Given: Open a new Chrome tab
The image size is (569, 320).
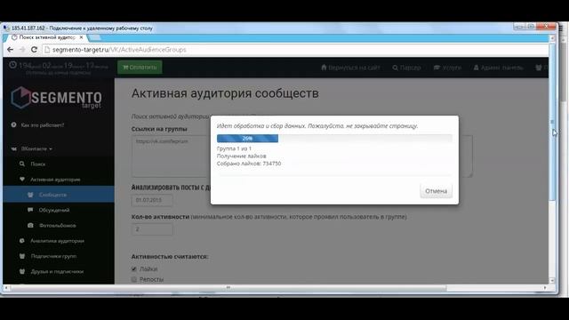Looking at the screenshot, I should [x=94, y=37].
